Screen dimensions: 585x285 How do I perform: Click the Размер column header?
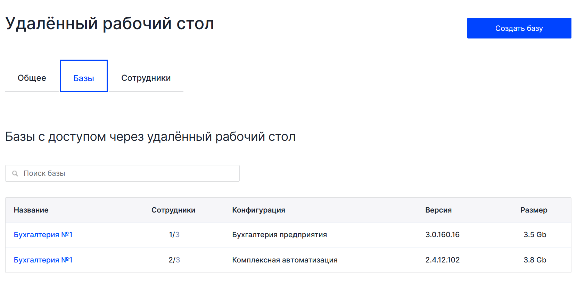(534, 210)
